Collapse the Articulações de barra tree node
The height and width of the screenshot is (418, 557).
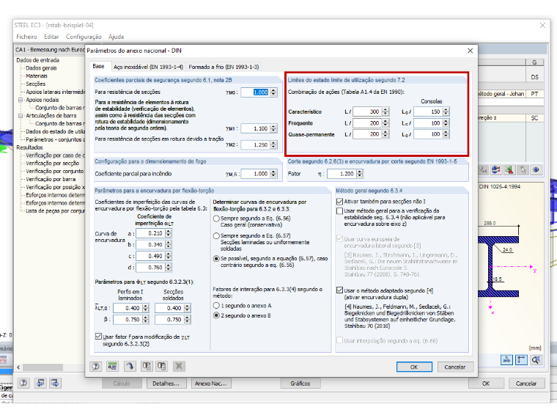(21, 116)
